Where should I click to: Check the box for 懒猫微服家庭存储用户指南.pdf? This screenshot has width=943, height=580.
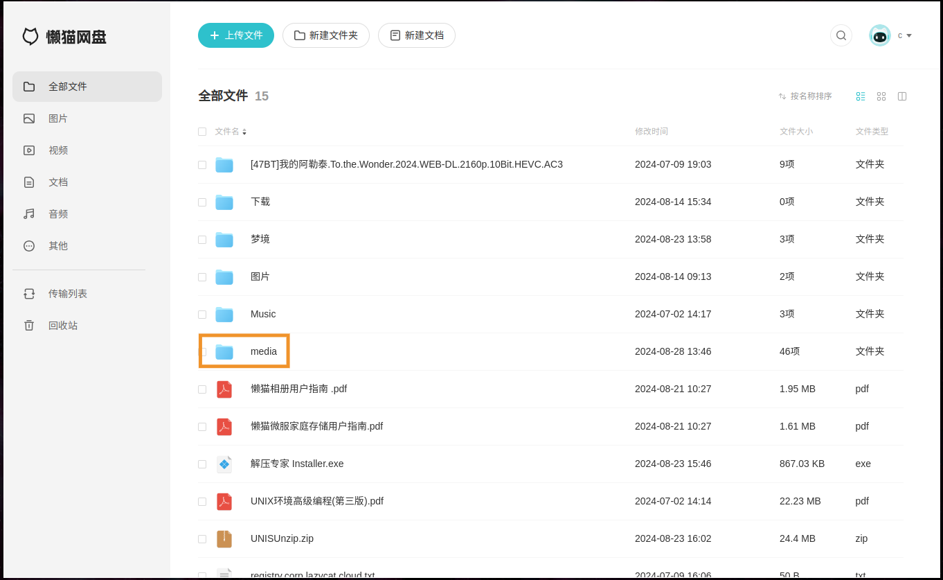point(202,427)
